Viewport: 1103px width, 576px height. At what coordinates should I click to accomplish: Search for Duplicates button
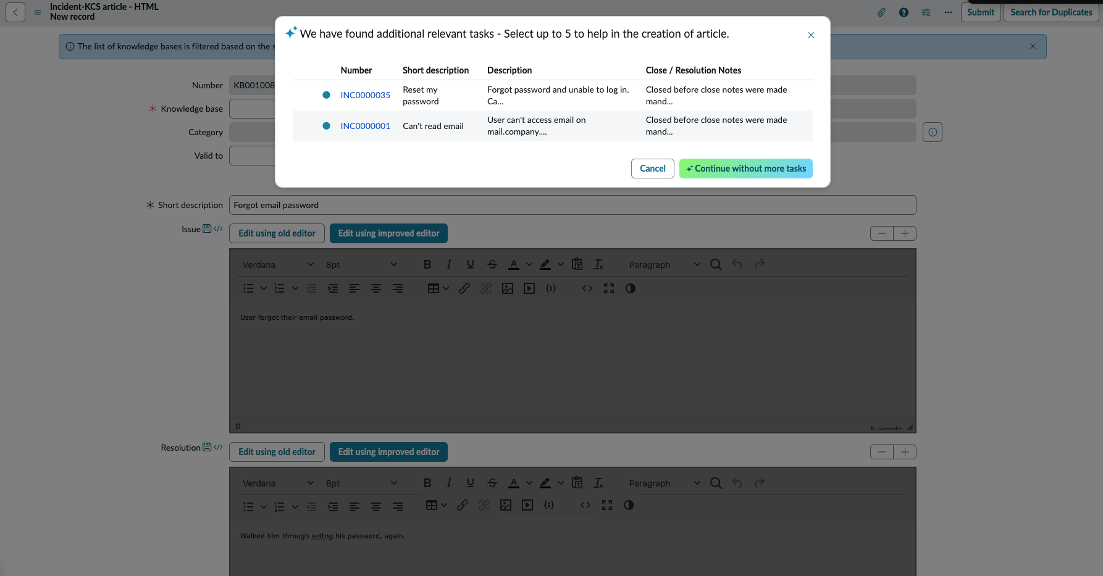[1051, 12]
